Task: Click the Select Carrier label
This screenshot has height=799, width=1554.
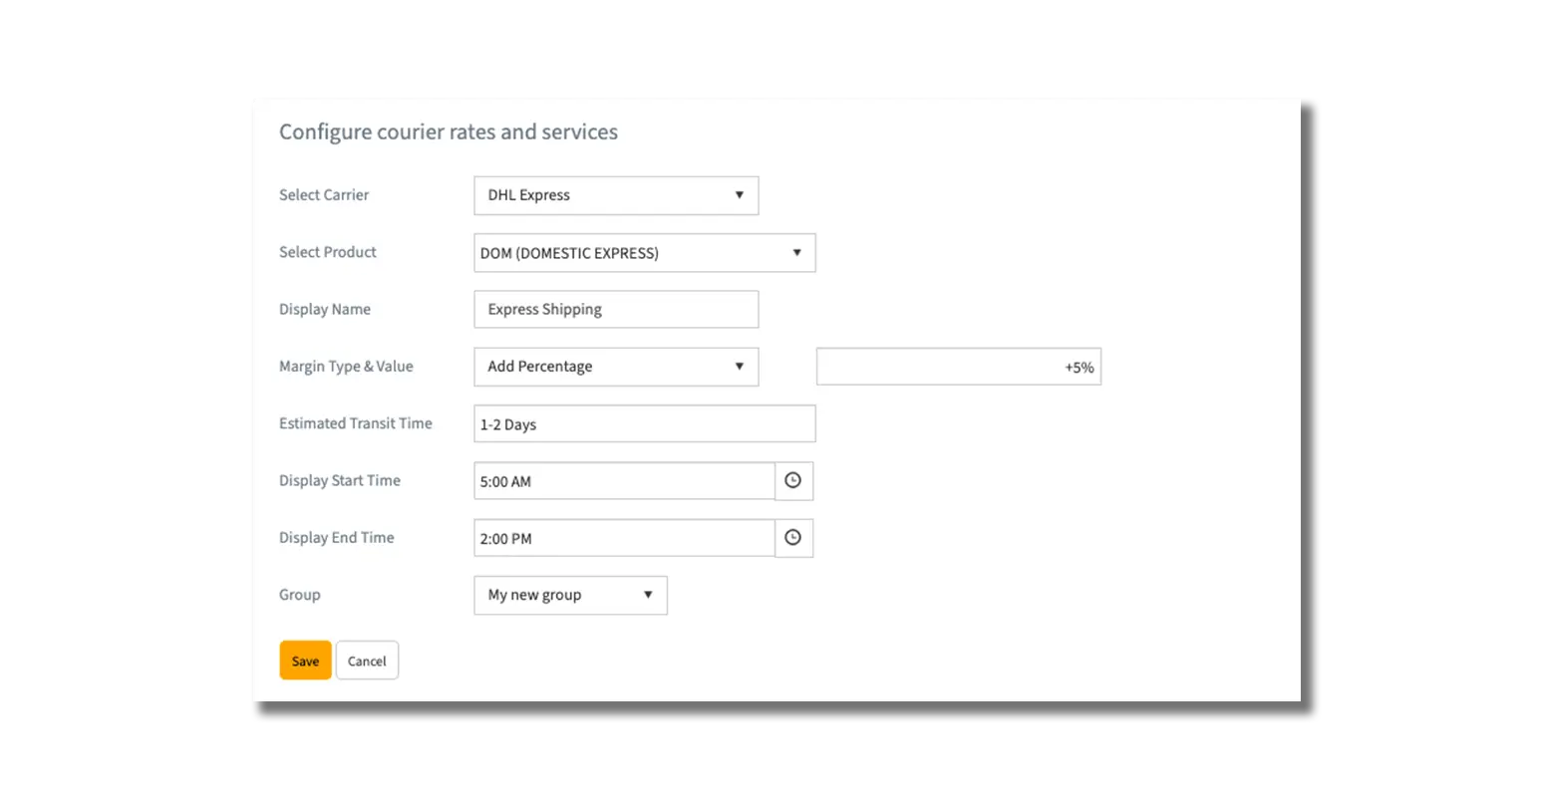Action: (x=324, y=195)
